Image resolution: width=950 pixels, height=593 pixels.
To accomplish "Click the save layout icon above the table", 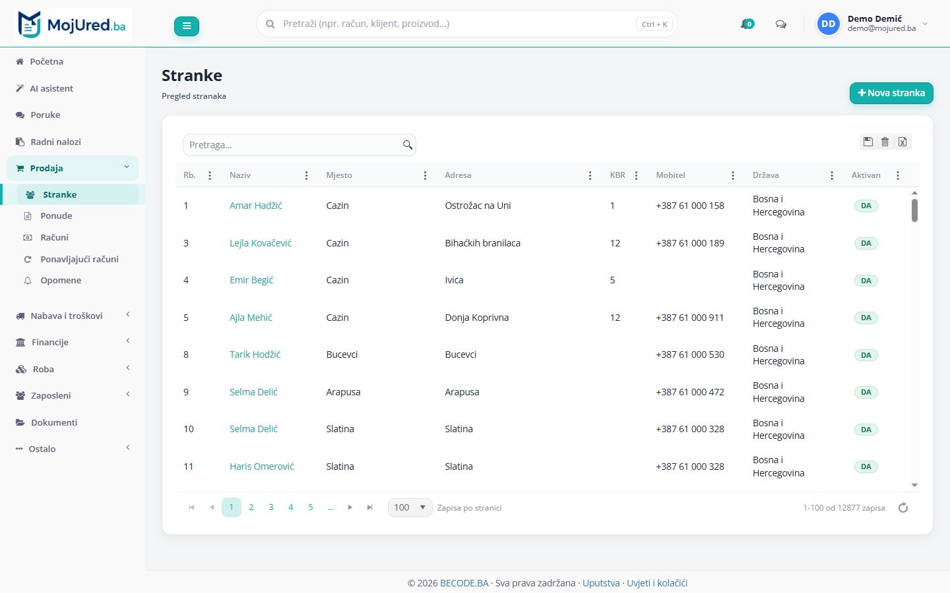I will (x=868, y=142).
